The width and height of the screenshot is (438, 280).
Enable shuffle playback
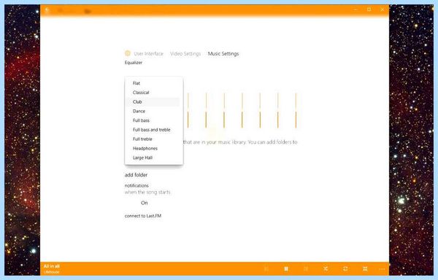pos(326,269)
